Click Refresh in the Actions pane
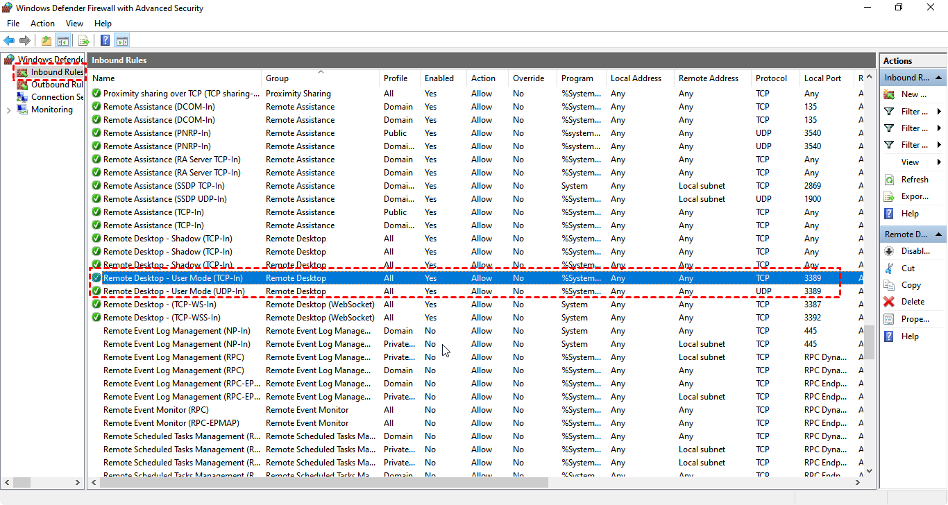This screenshot has height=505, width=948. pyautogui.click(x=915, y=180)
